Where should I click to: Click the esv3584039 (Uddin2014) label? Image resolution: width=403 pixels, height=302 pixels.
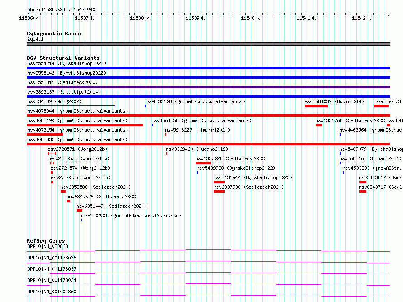334,101
